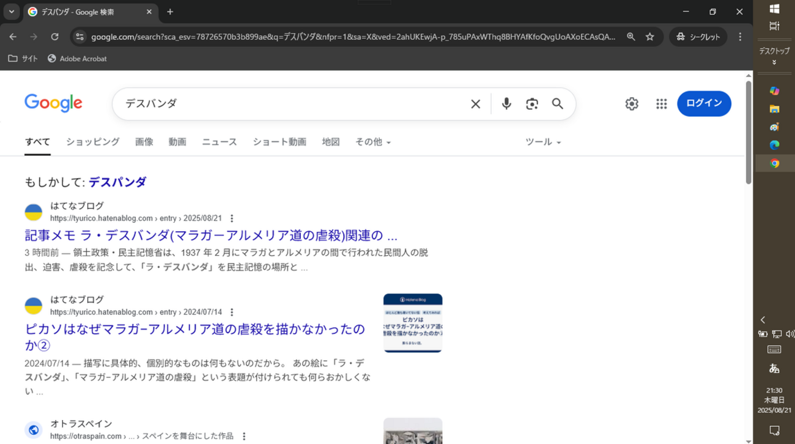Open the Adobe Acrobat bookmark
Viewport: 795px width, 444px height.
point(77,59)
